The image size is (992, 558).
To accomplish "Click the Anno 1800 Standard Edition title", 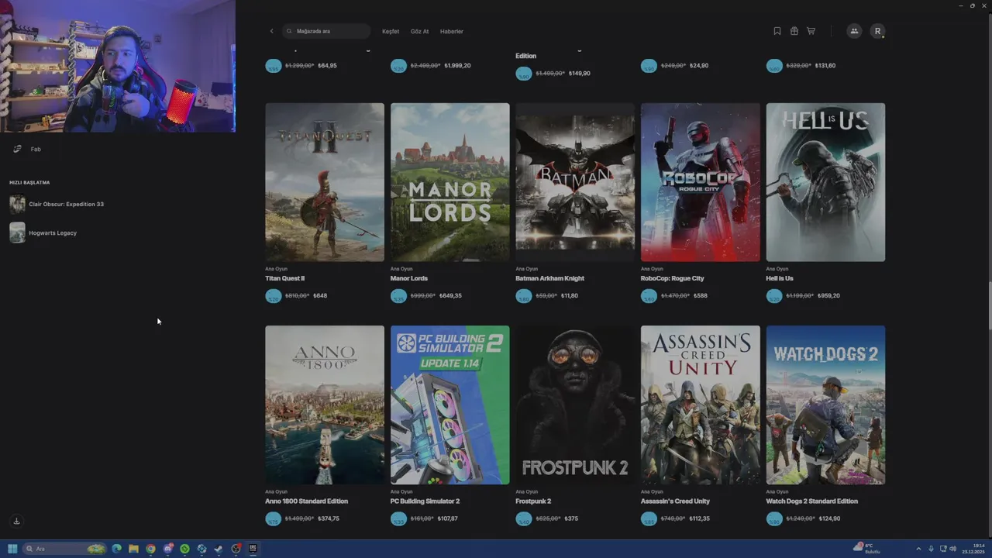I will coord(306,501).
